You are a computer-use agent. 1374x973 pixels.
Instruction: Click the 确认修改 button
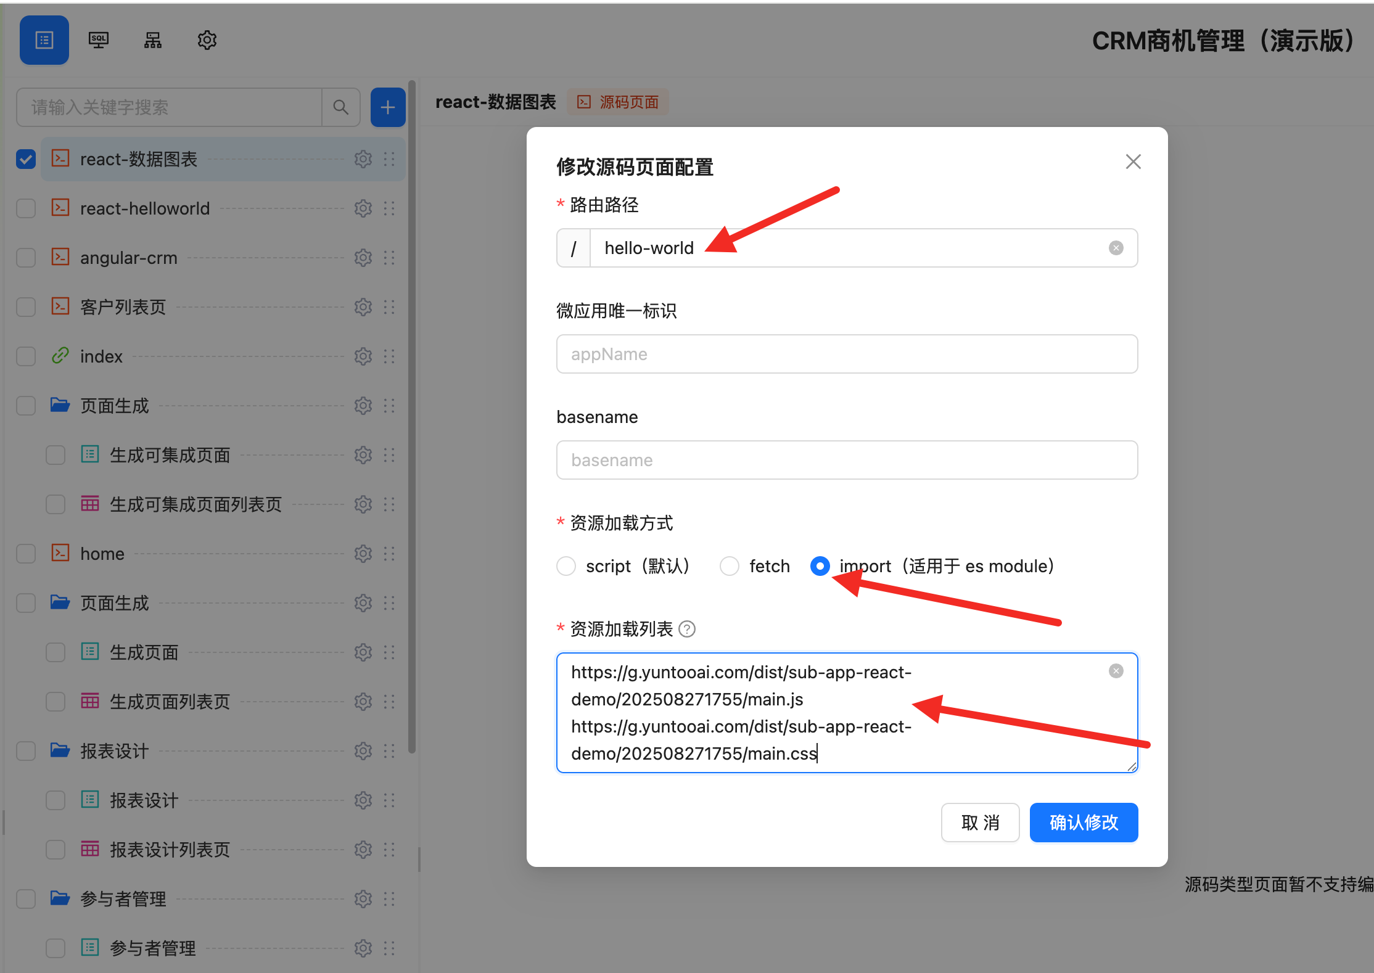[x=1083, y=822]
